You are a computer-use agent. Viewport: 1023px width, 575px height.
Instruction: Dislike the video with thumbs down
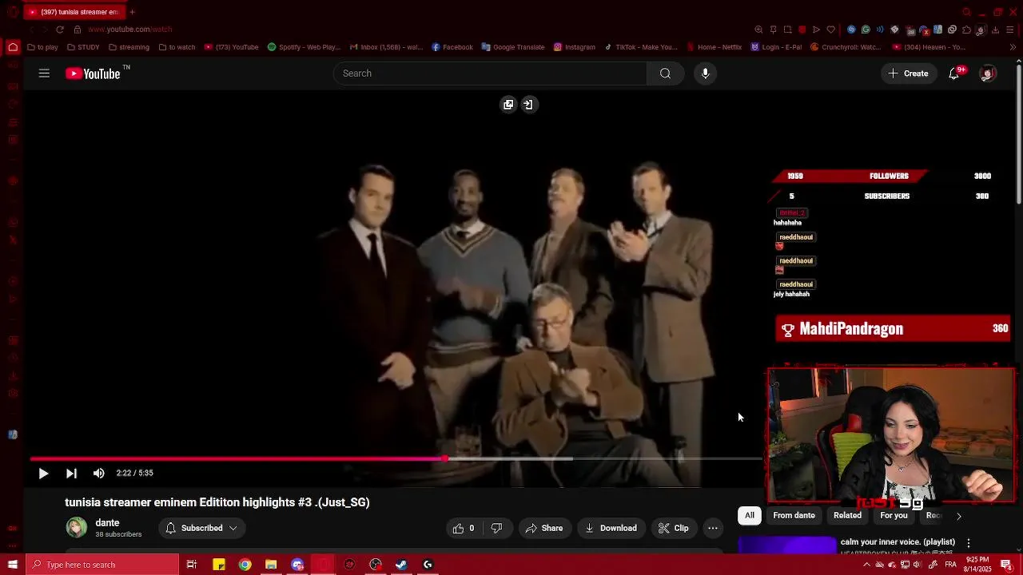tap(496, 528)
